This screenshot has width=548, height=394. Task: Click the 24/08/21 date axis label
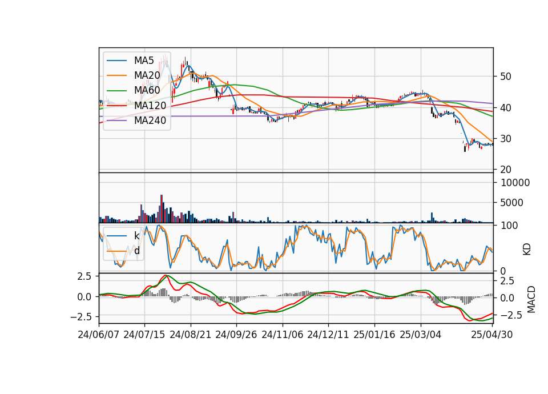191,335
